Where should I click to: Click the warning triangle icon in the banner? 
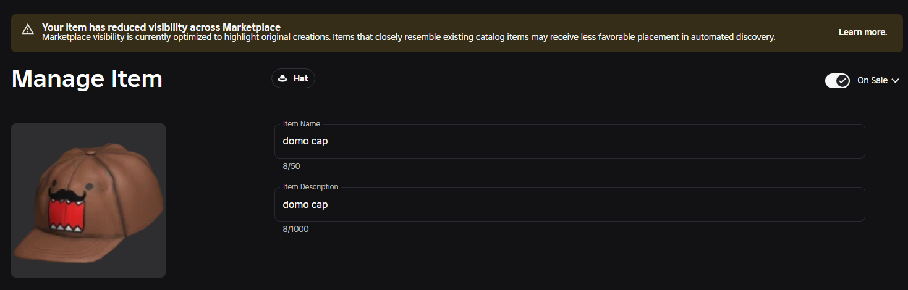point(28,29)
